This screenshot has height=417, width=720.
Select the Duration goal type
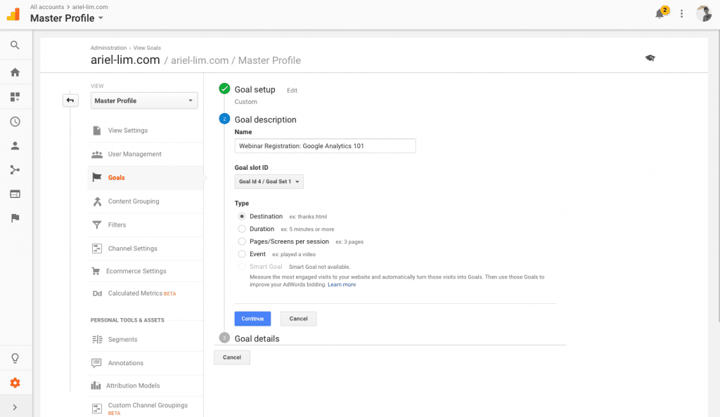(x=242, y=229)
